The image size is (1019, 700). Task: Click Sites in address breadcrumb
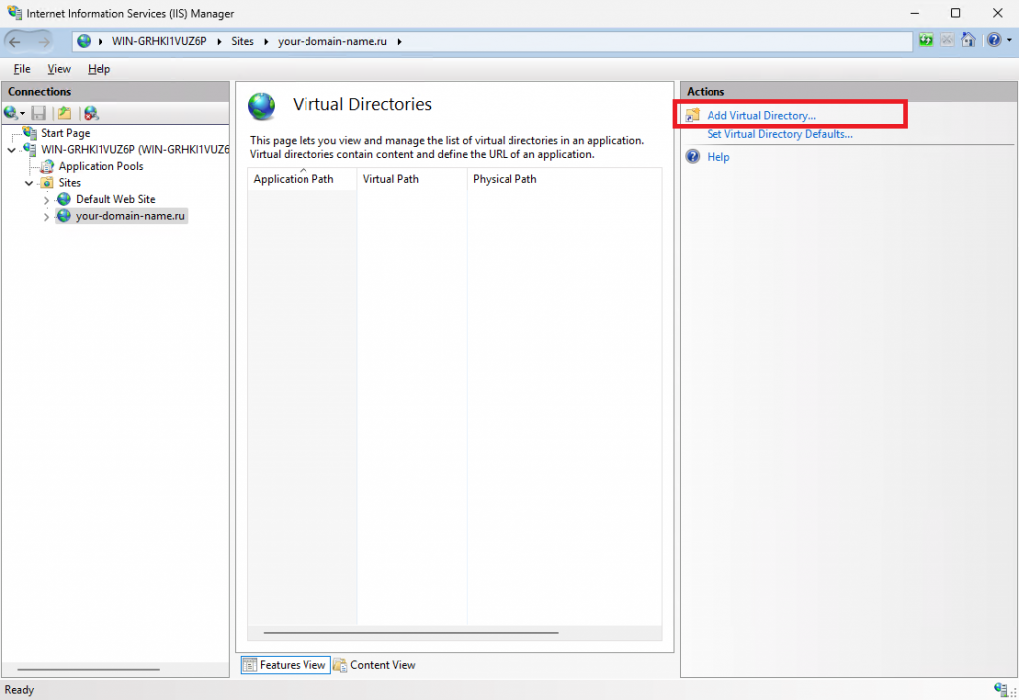243,41
